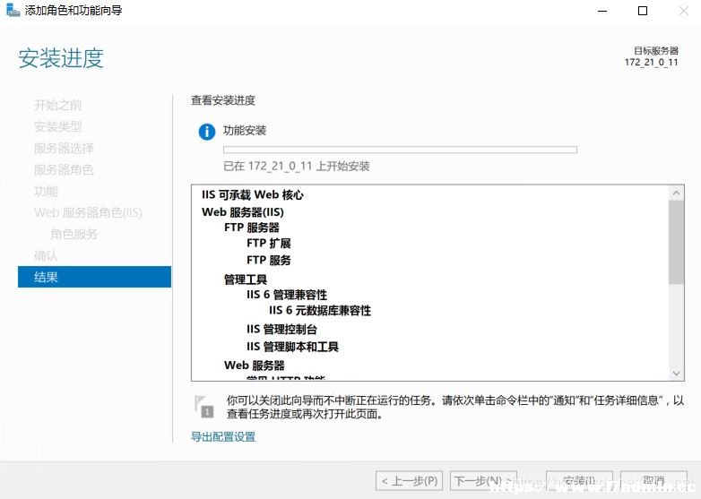Click the scroll down arrow in feature list
The width and height of the screenshot is (701, 499).
tap(676, 373)
